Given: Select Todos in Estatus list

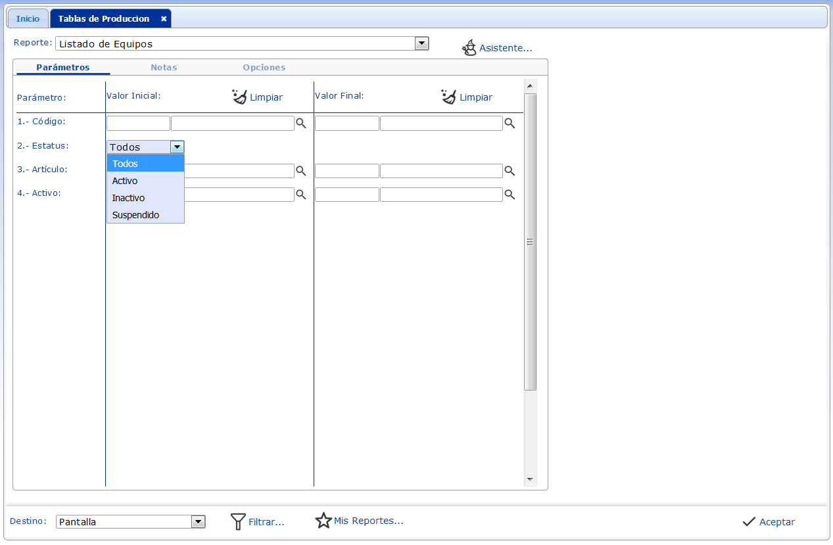Looking at the screenshot, I should tap(145, 164).
